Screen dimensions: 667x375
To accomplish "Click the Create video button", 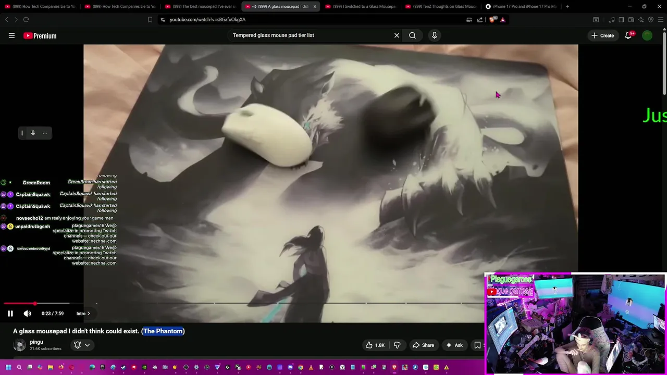I will point(602,35).
